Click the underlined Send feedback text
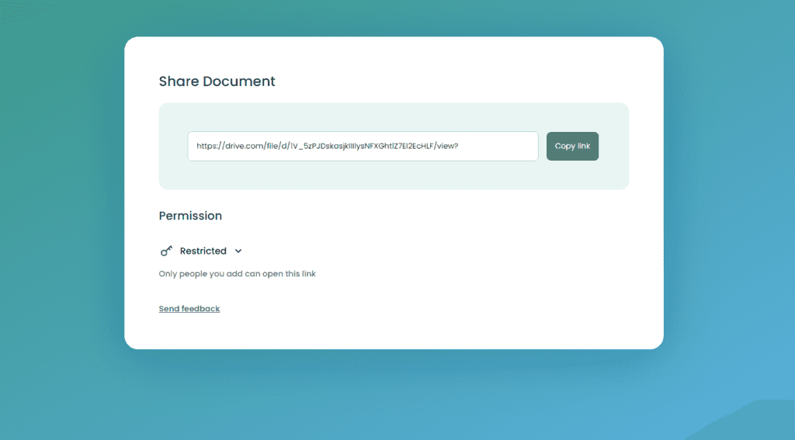 tap(189, 309)
